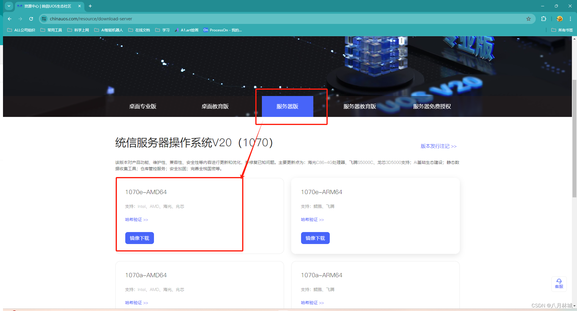Image resolution: width=577 pixels, height=311 pixels.
Task: Click the 镜像下载 button for 1070e-AMD64
Action: point(139,238)
